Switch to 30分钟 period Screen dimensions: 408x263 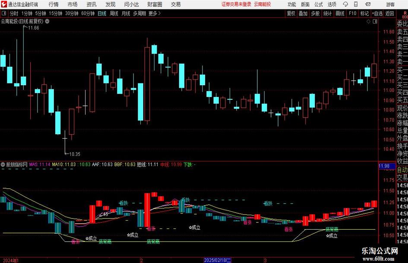pyautogui.click(x=72, y=13)
